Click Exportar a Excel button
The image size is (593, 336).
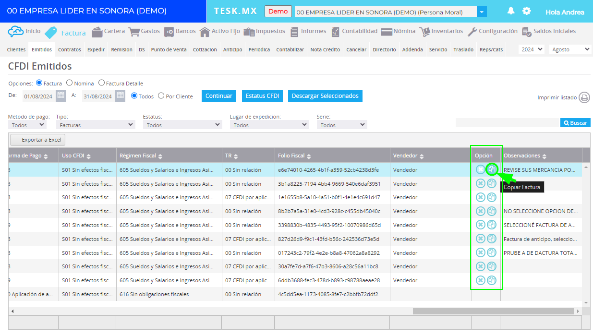(37, 140)
